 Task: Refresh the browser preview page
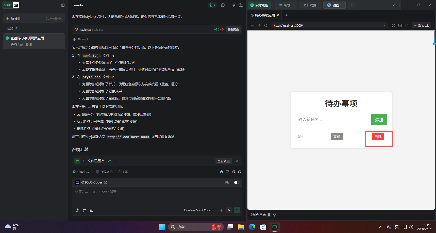(266, 25)
